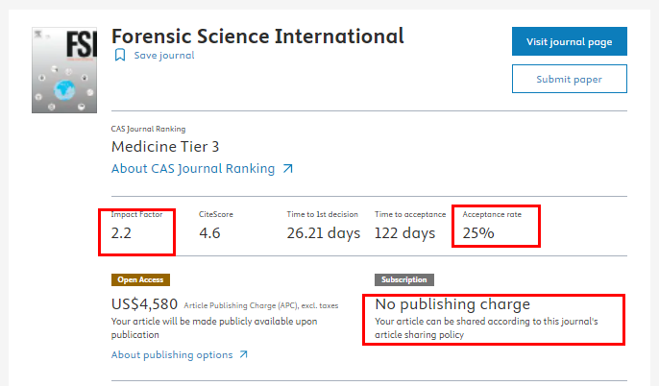Click the CiteScore value 4.6
This screenshot has height=386, width=659.
209,233
